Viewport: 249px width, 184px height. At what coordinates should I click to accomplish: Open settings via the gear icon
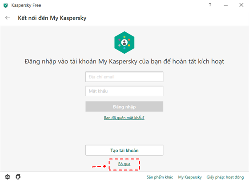pyautogui.click(x=8, y=177)
